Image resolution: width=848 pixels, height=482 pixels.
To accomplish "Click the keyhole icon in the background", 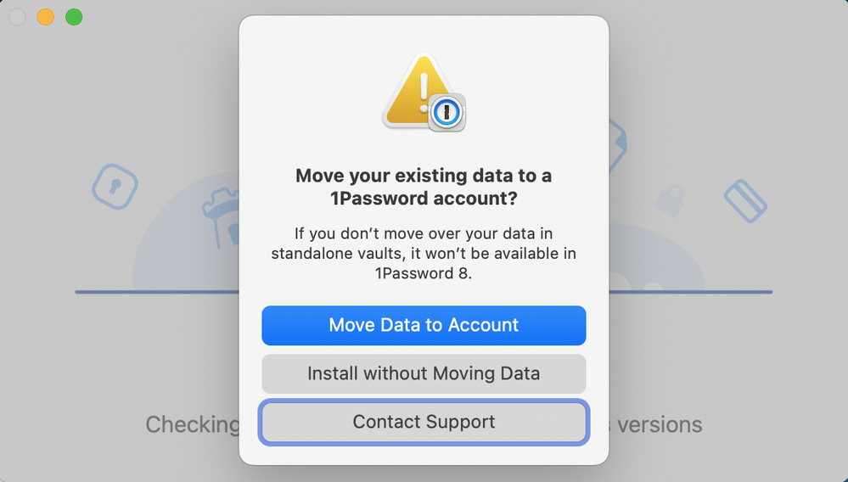I will pyautogui.click(x=114, y=186).
